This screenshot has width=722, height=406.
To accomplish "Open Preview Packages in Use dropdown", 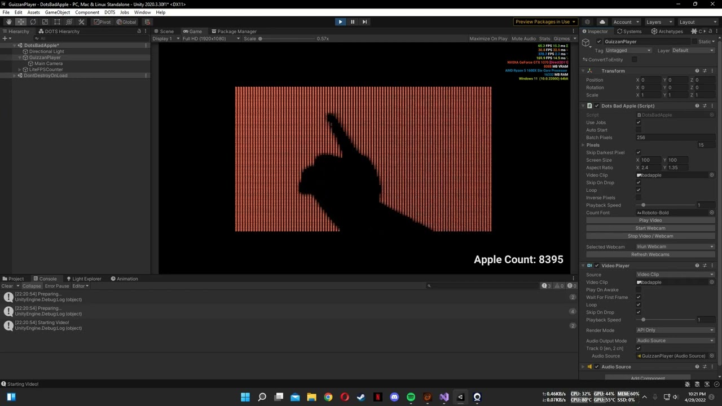I will point(545,22).
